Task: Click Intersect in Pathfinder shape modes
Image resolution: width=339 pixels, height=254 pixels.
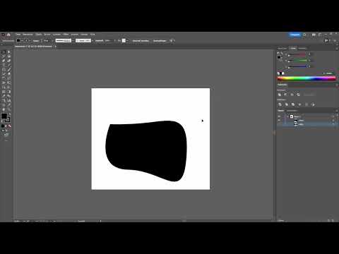Action: tap(292, 95)
